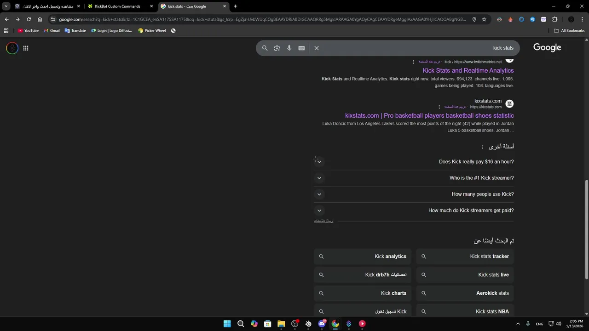Start voice search with microphone icon
Screen dimensions: 589x331
(289, 48)
